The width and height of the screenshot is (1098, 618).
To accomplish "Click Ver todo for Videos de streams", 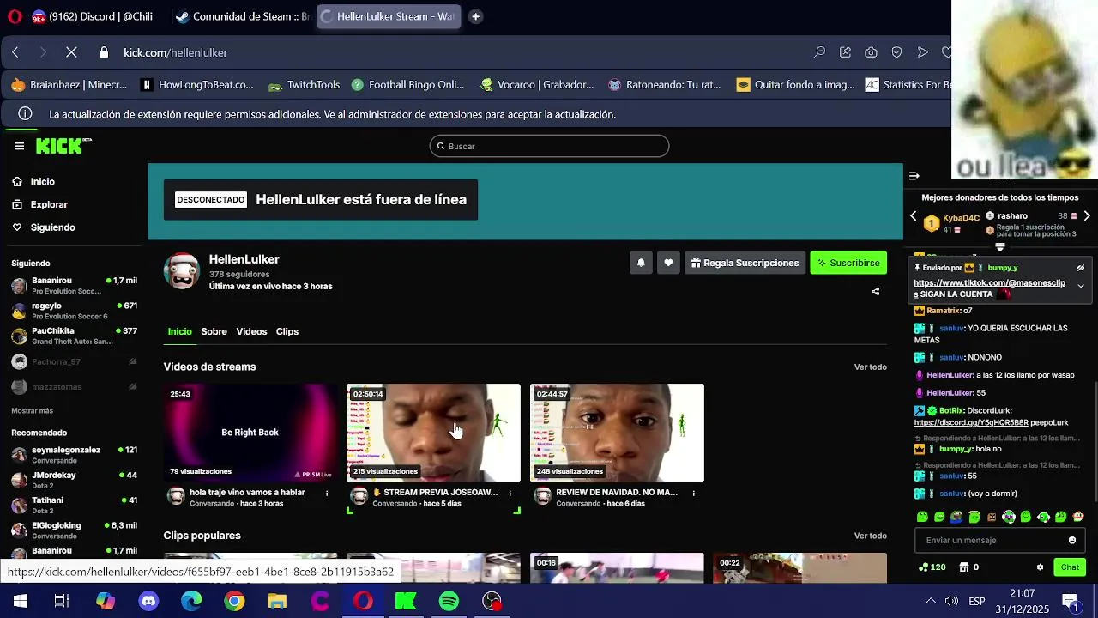I will pyautogui.click(x=871, y=367).
